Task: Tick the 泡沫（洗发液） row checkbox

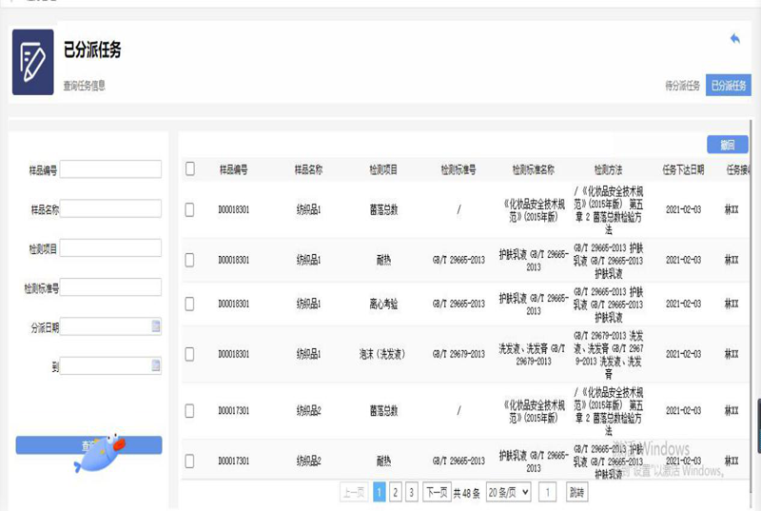Action: pyautogui.click(x=190, y=353)
